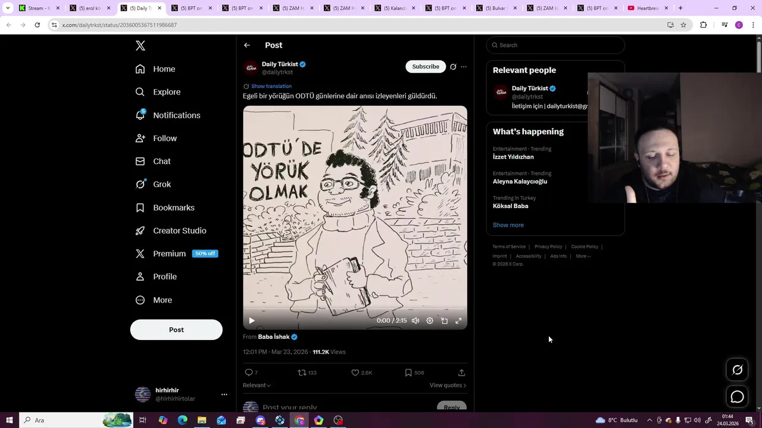Open floating chat bubble at bottom right
762x428 pixels.
[x=737, y=396]
